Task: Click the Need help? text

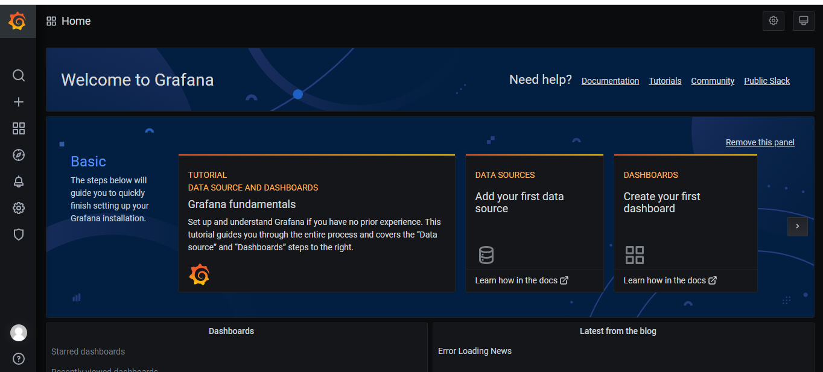Action: [x=541, y=80]
